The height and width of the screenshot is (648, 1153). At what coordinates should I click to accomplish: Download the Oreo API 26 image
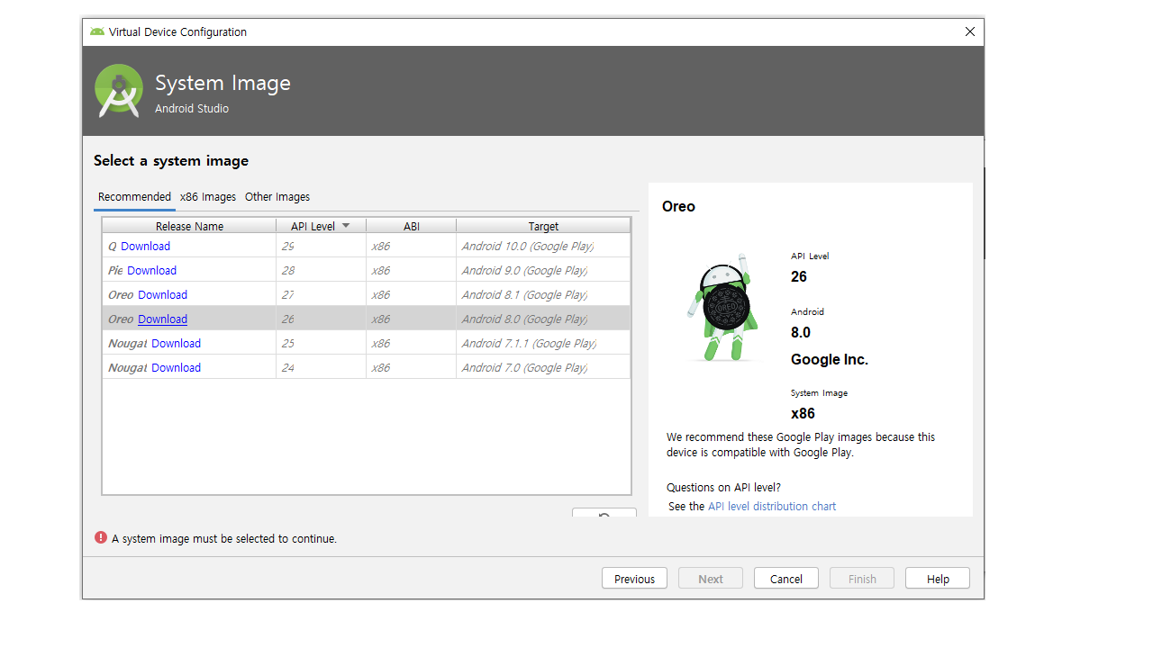pyautogui.click(x=162, y=319)
